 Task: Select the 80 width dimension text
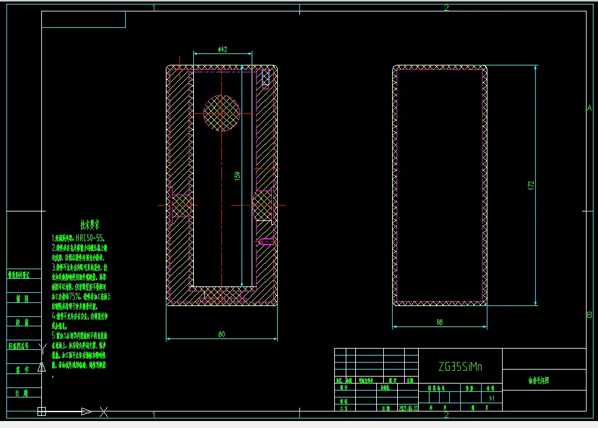(222, 334)
